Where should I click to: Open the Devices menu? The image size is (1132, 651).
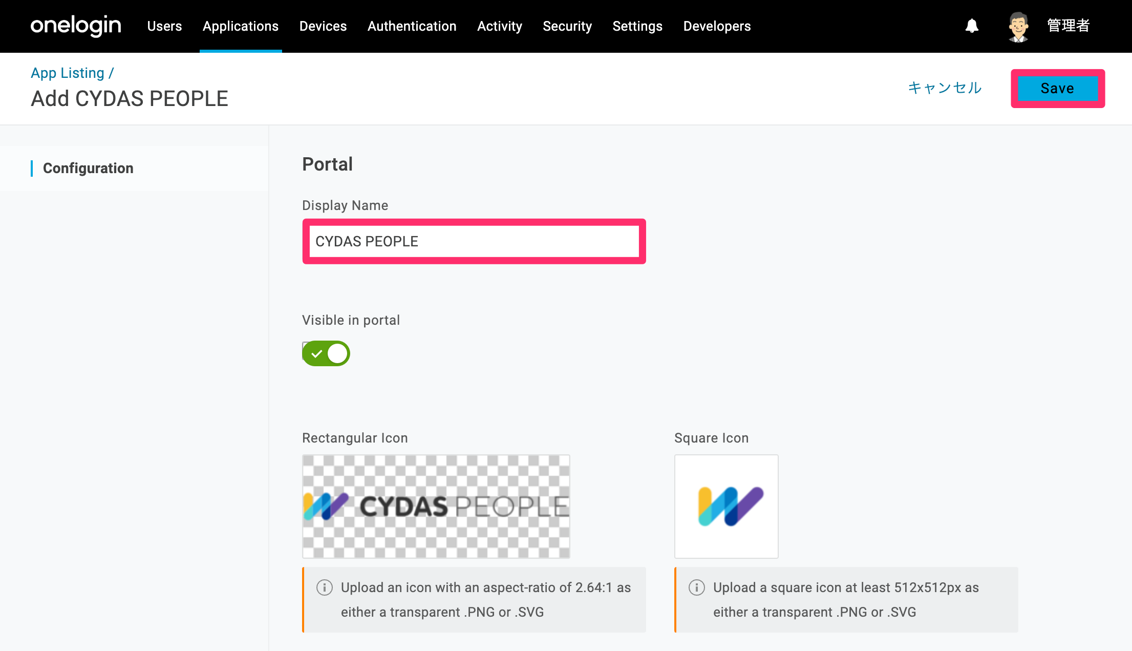pyautogui.click(x=323, y=26)
